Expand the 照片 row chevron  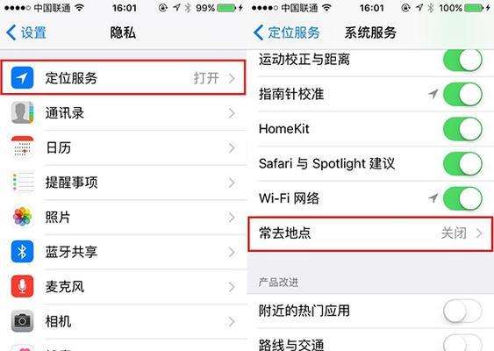232,217
